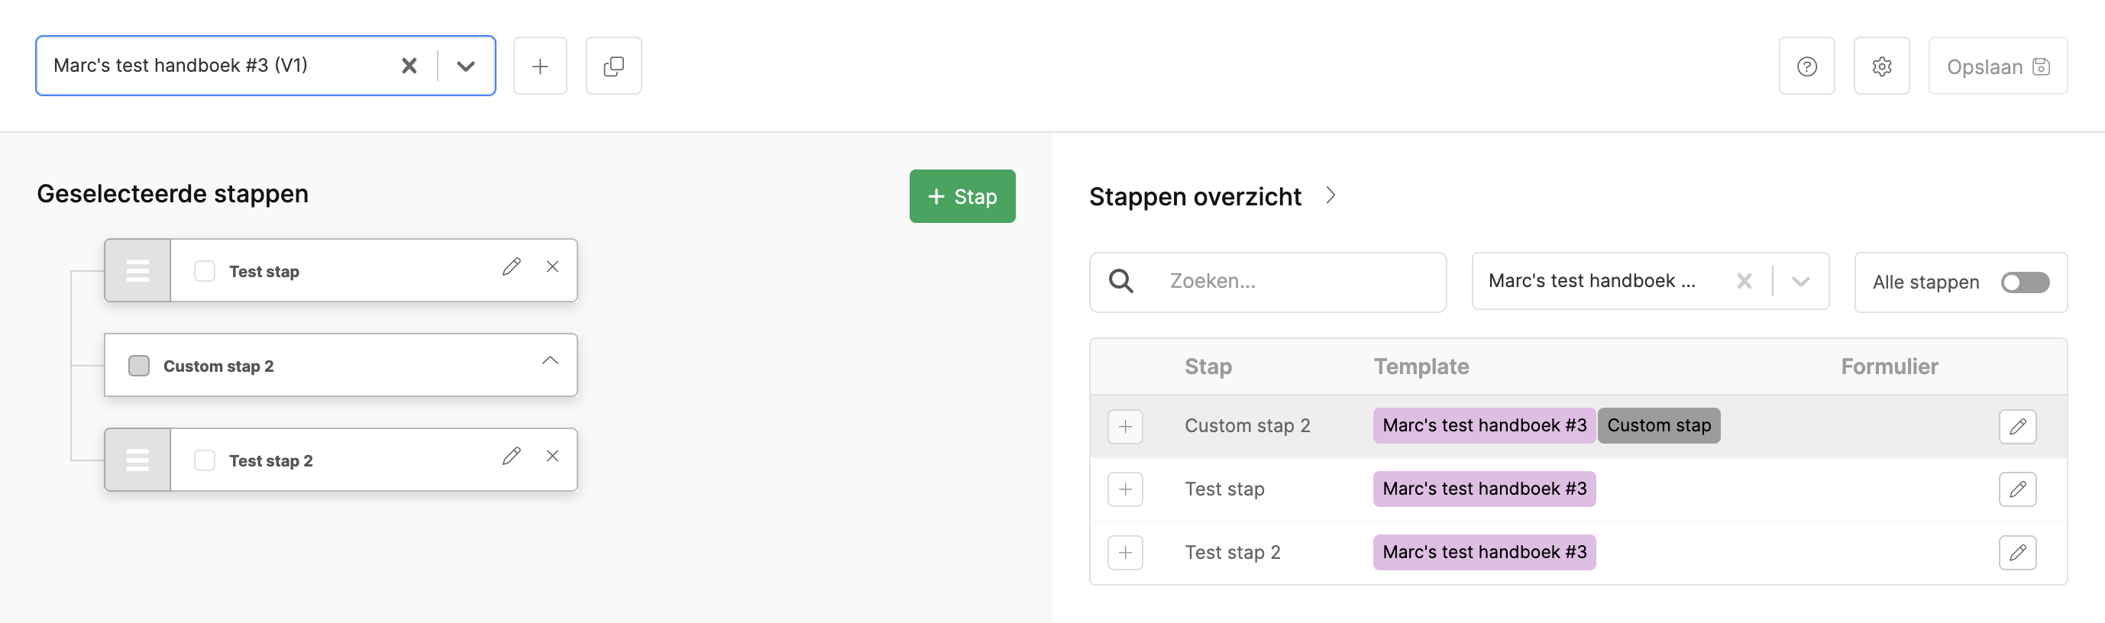This screenshot has height=623, width=2105.
Task: Check the Custom stap 2 checkbox
Action: [139, 366]
